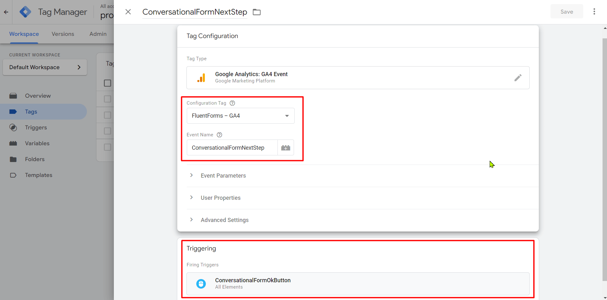The image size is (607, 300).
Task: Click the ConversationalFormOkButton firing trigger row
Action: tap(358, 284)
